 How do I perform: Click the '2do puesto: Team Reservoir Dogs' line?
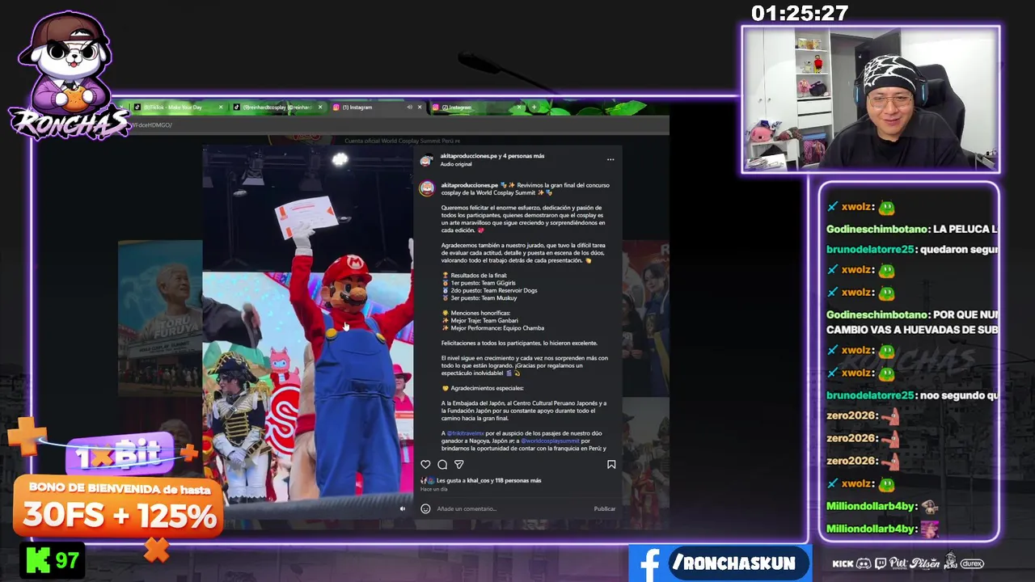pyautogui.click(x=489, y=290)
